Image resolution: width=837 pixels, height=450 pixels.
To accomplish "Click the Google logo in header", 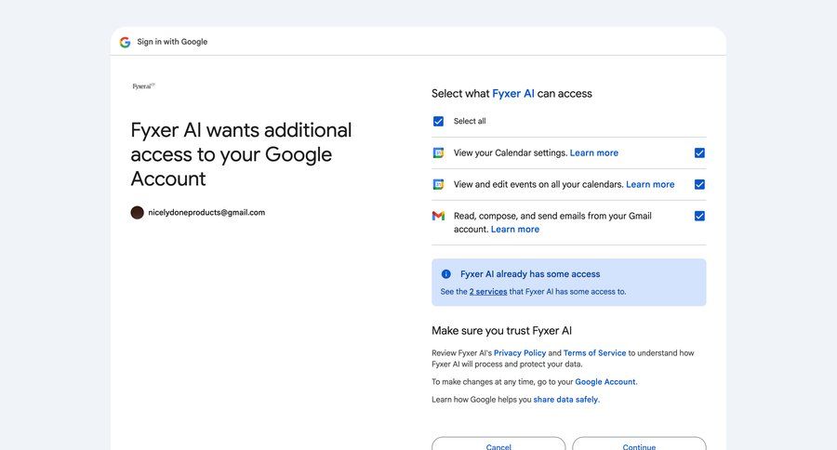I will coord(125,42).
